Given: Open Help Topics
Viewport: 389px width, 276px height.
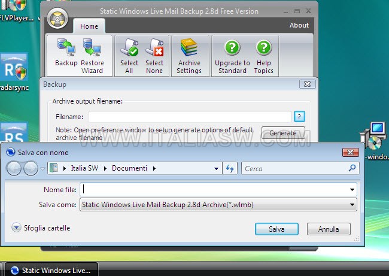Looking at the screenshot, I should (263, 57).
